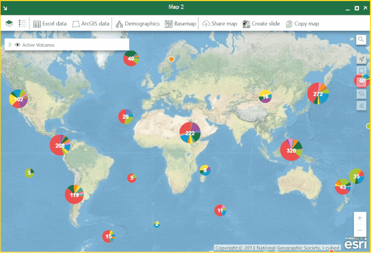Click the single orange point in Scandinavia
This screenshot has height=253, width=371.
(x=171, y=59)
